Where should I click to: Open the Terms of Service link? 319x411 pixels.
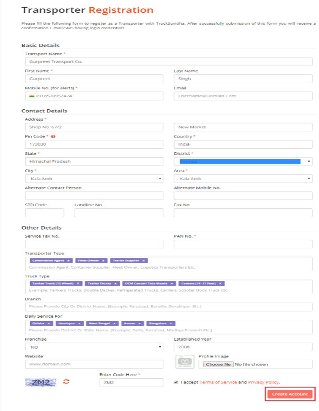coord(218,382)
